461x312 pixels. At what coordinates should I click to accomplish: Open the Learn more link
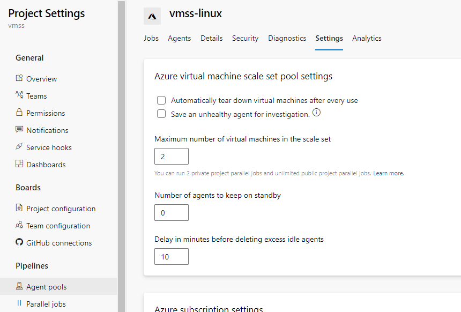tap(389, 173)
